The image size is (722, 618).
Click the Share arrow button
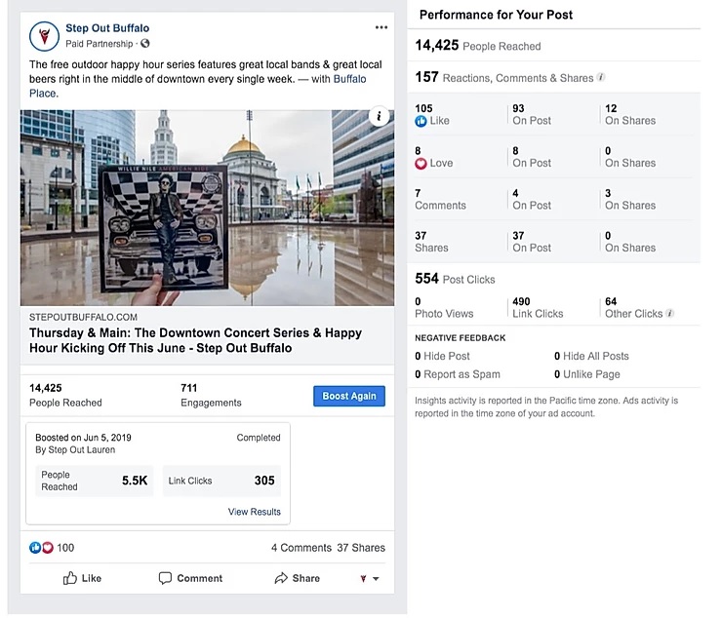coord(297,578)
